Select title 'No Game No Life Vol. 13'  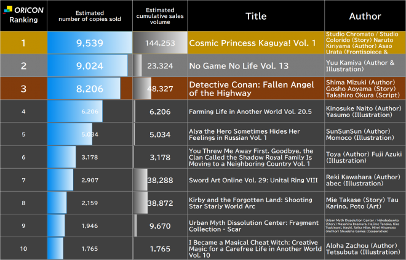click(239, 66)
